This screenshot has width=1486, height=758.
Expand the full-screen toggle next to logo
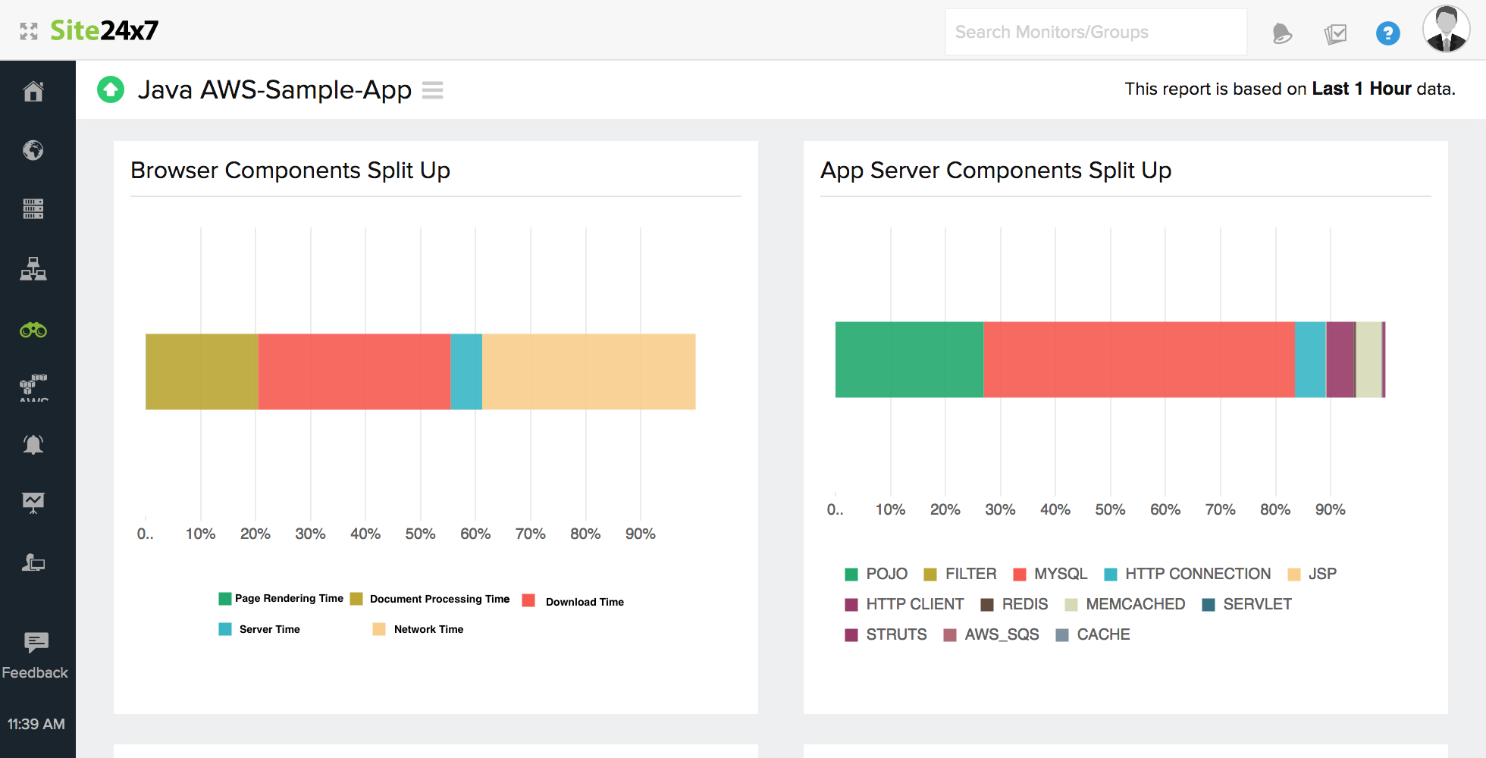pos(29,31)
